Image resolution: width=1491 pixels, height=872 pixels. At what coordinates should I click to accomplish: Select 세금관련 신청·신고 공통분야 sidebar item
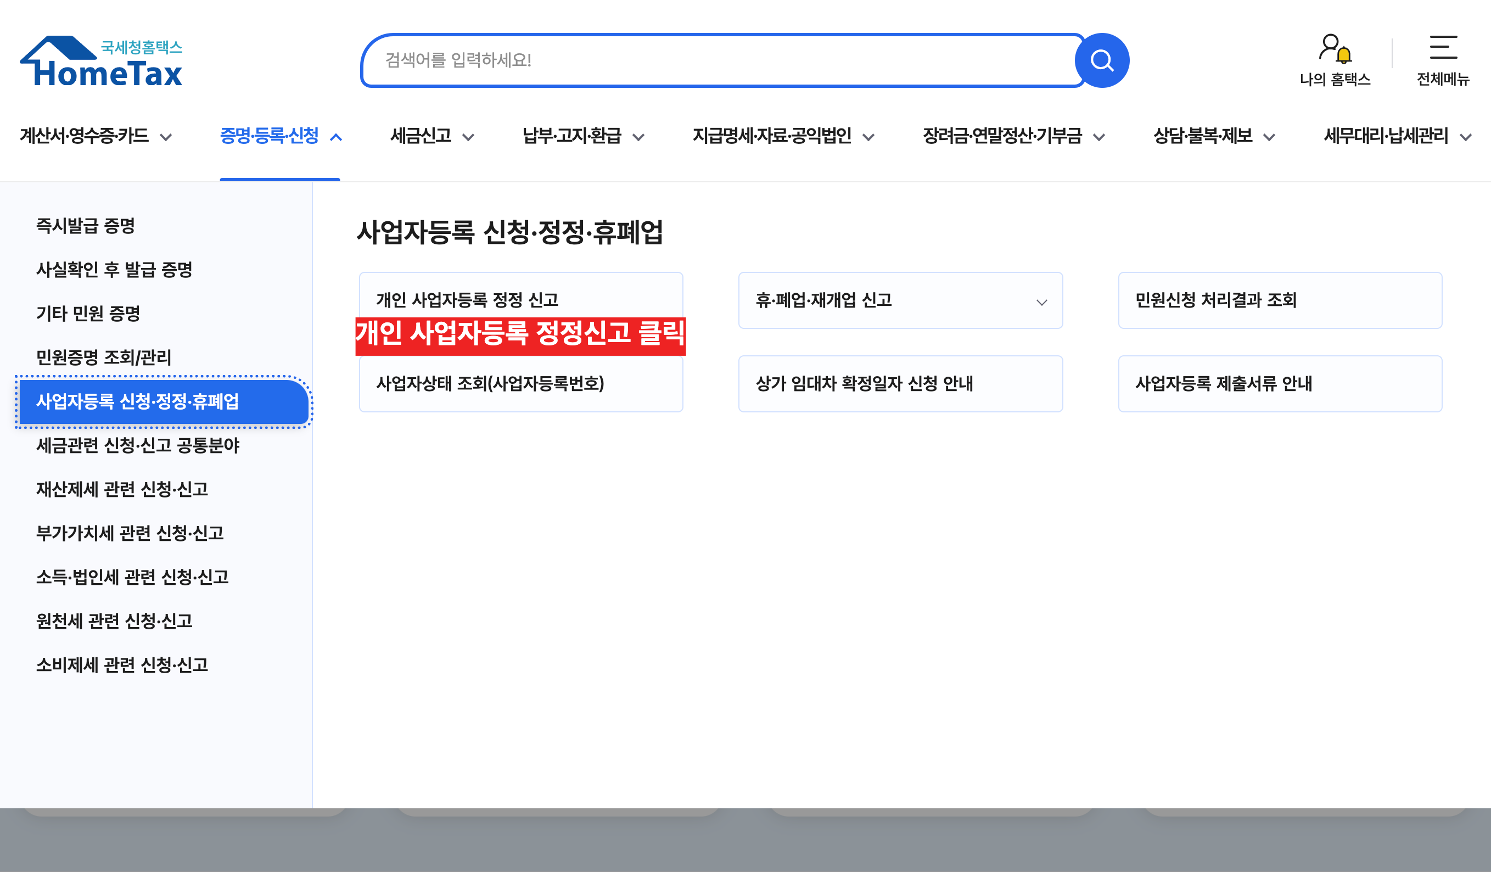click(138, 445)
